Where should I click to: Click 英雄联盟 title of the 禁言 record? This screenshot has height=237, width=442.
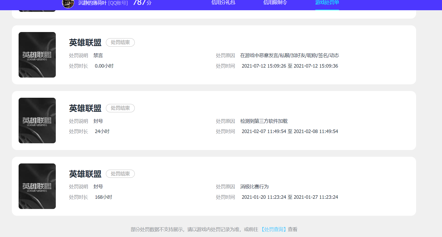click(x=85, y=43)
